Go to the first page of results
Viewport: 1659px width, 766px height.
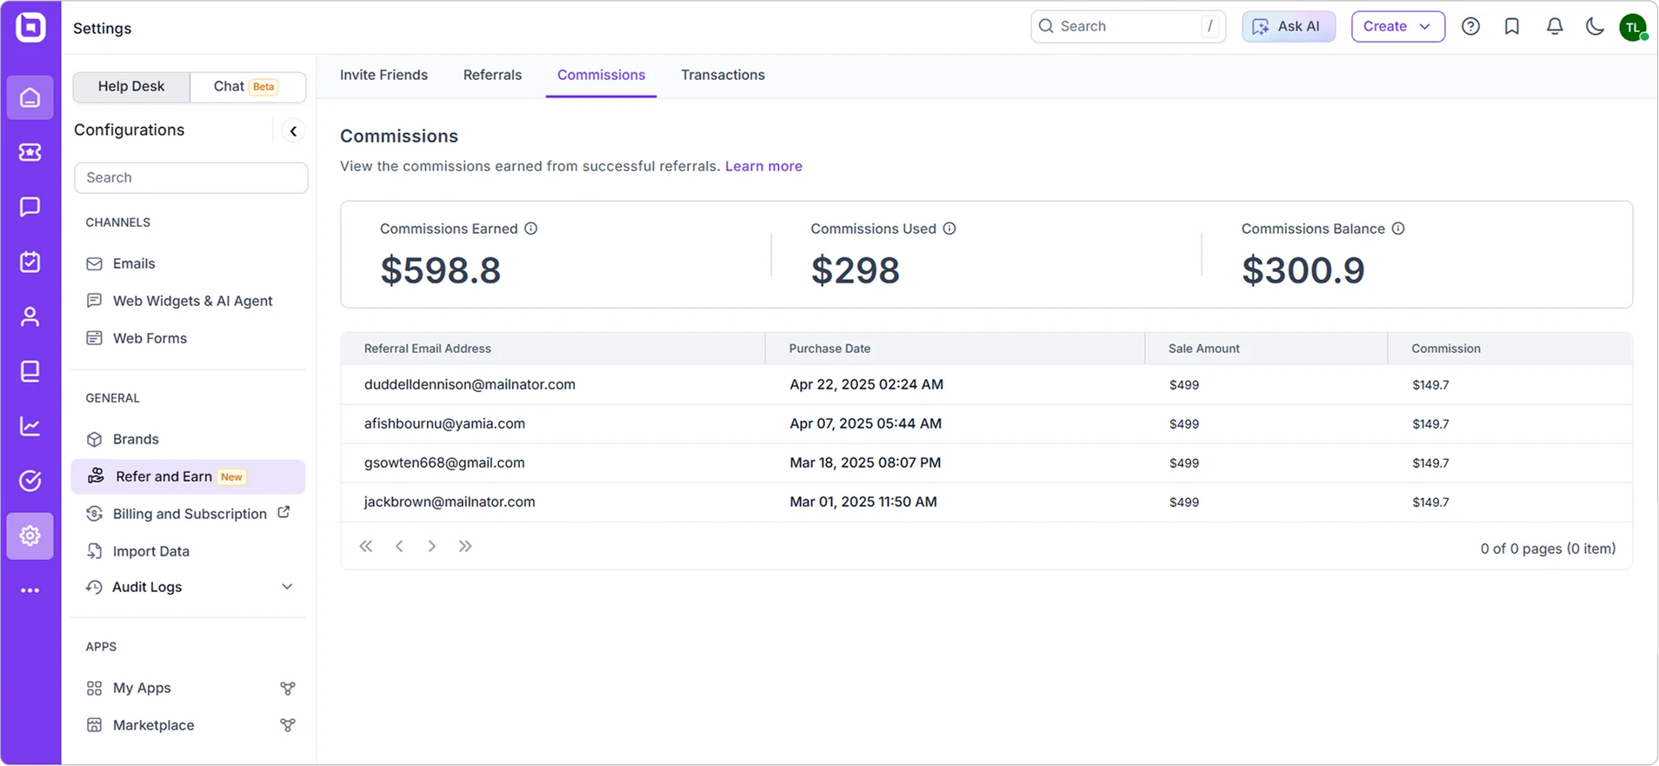[x=366, y=546]
